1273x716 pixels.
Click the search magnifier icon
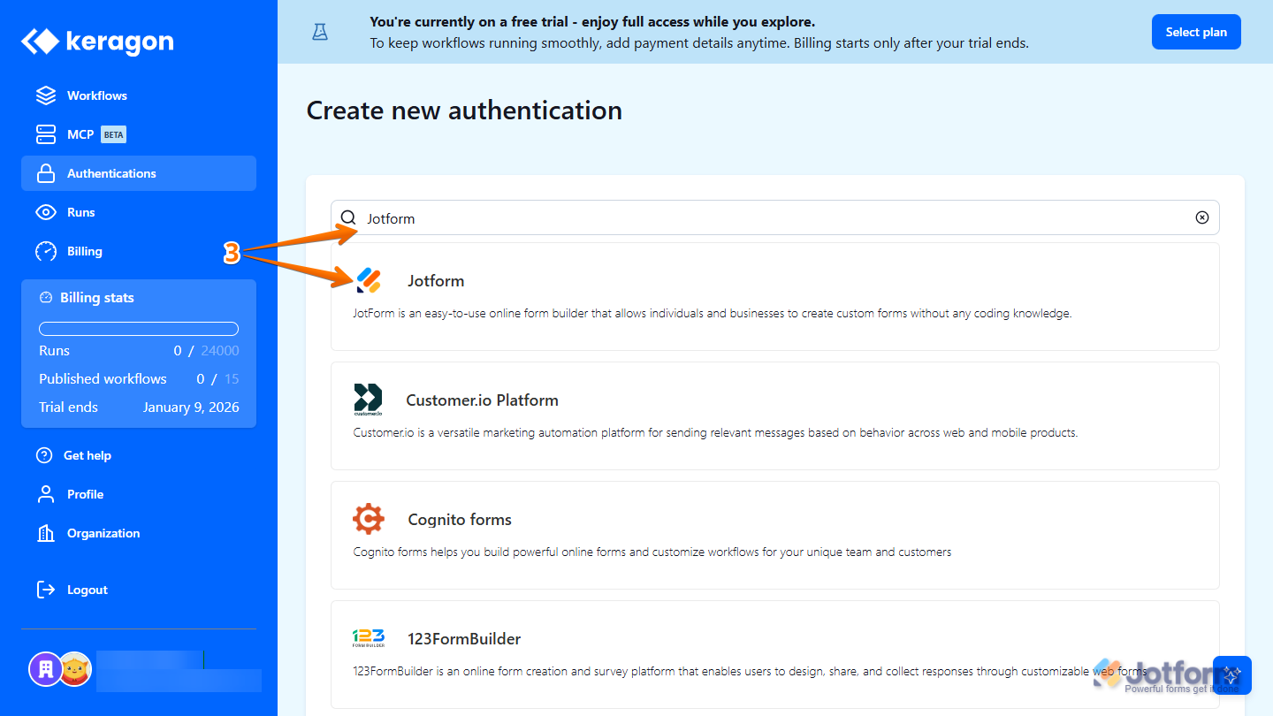click(x=348, y=217)
